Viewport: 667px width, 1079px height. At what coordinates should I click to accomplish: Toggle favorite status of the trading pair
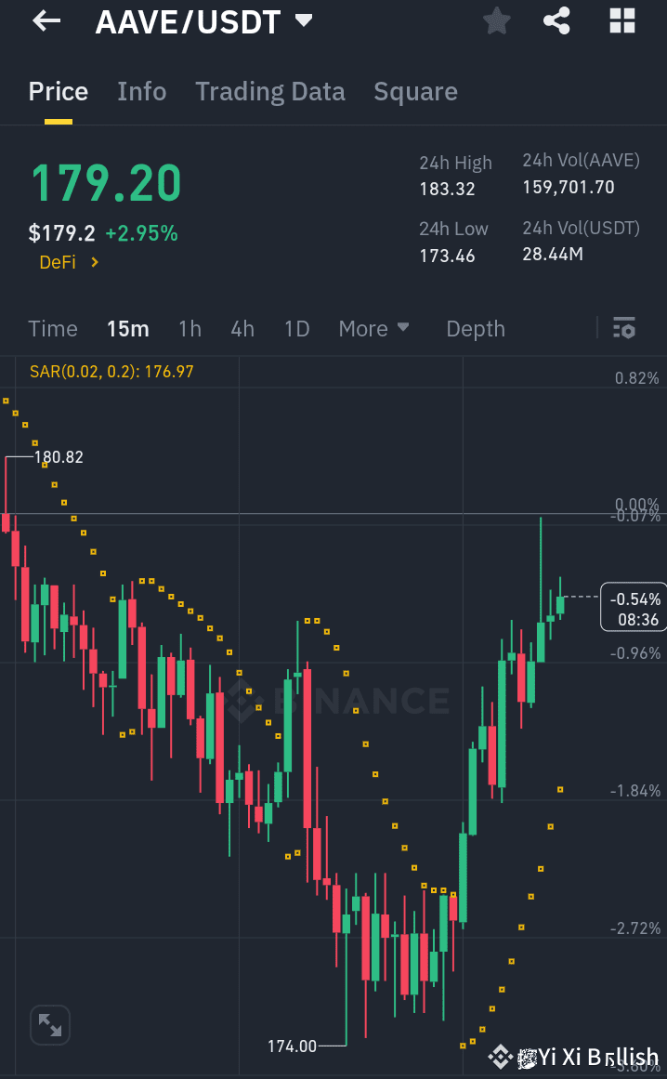496,20
